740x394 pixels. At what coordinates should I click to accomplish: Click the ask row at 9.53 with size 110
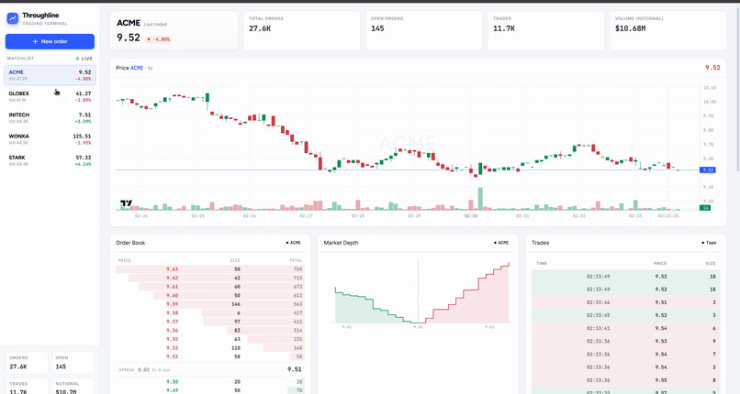[x=210, y=348]
